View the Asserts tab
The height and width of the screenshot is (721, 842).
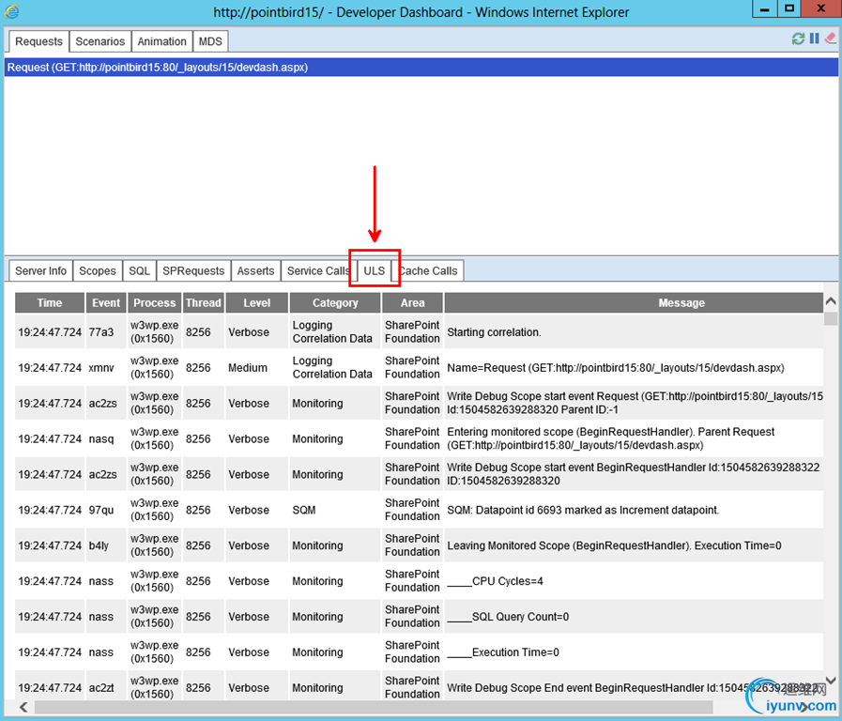coord(255,270)
